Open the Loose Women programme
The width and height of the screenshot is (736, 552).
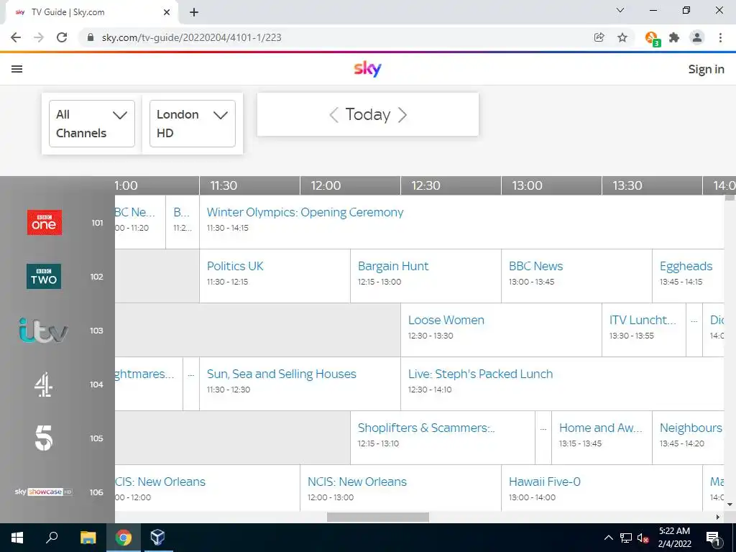pyautogui.click(x=501, y=330)
